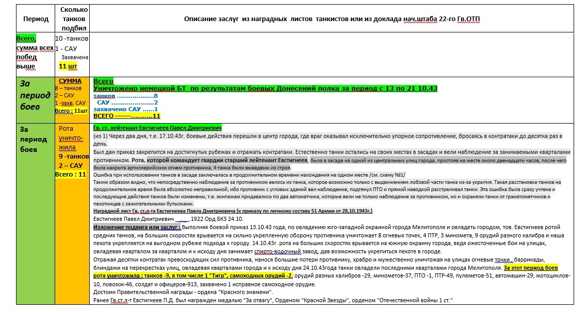Click the line "Достоин Правительственной награды"
Screen dimensions: 587x312
click(183, 292)
